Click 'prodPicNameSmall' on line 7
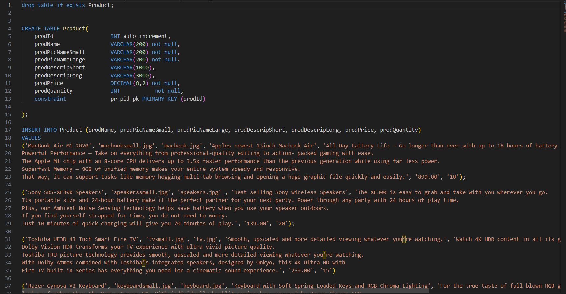This screenshot has height=294, width=566. click(x=60, y=52)
